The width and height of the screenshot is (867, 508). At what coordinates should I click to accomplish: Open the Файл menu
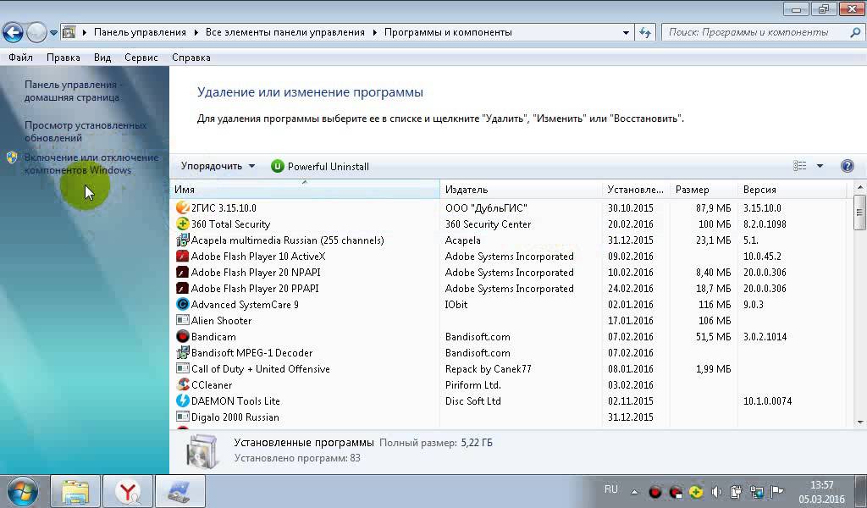click(x=20, y=58)
